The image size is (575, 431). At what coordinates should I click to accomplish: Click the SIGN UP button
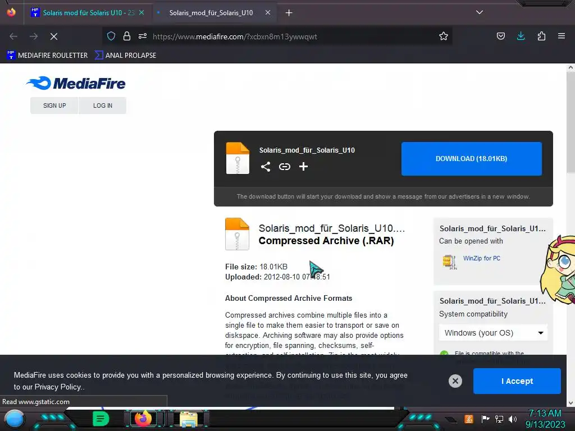(x=54, y=106)
